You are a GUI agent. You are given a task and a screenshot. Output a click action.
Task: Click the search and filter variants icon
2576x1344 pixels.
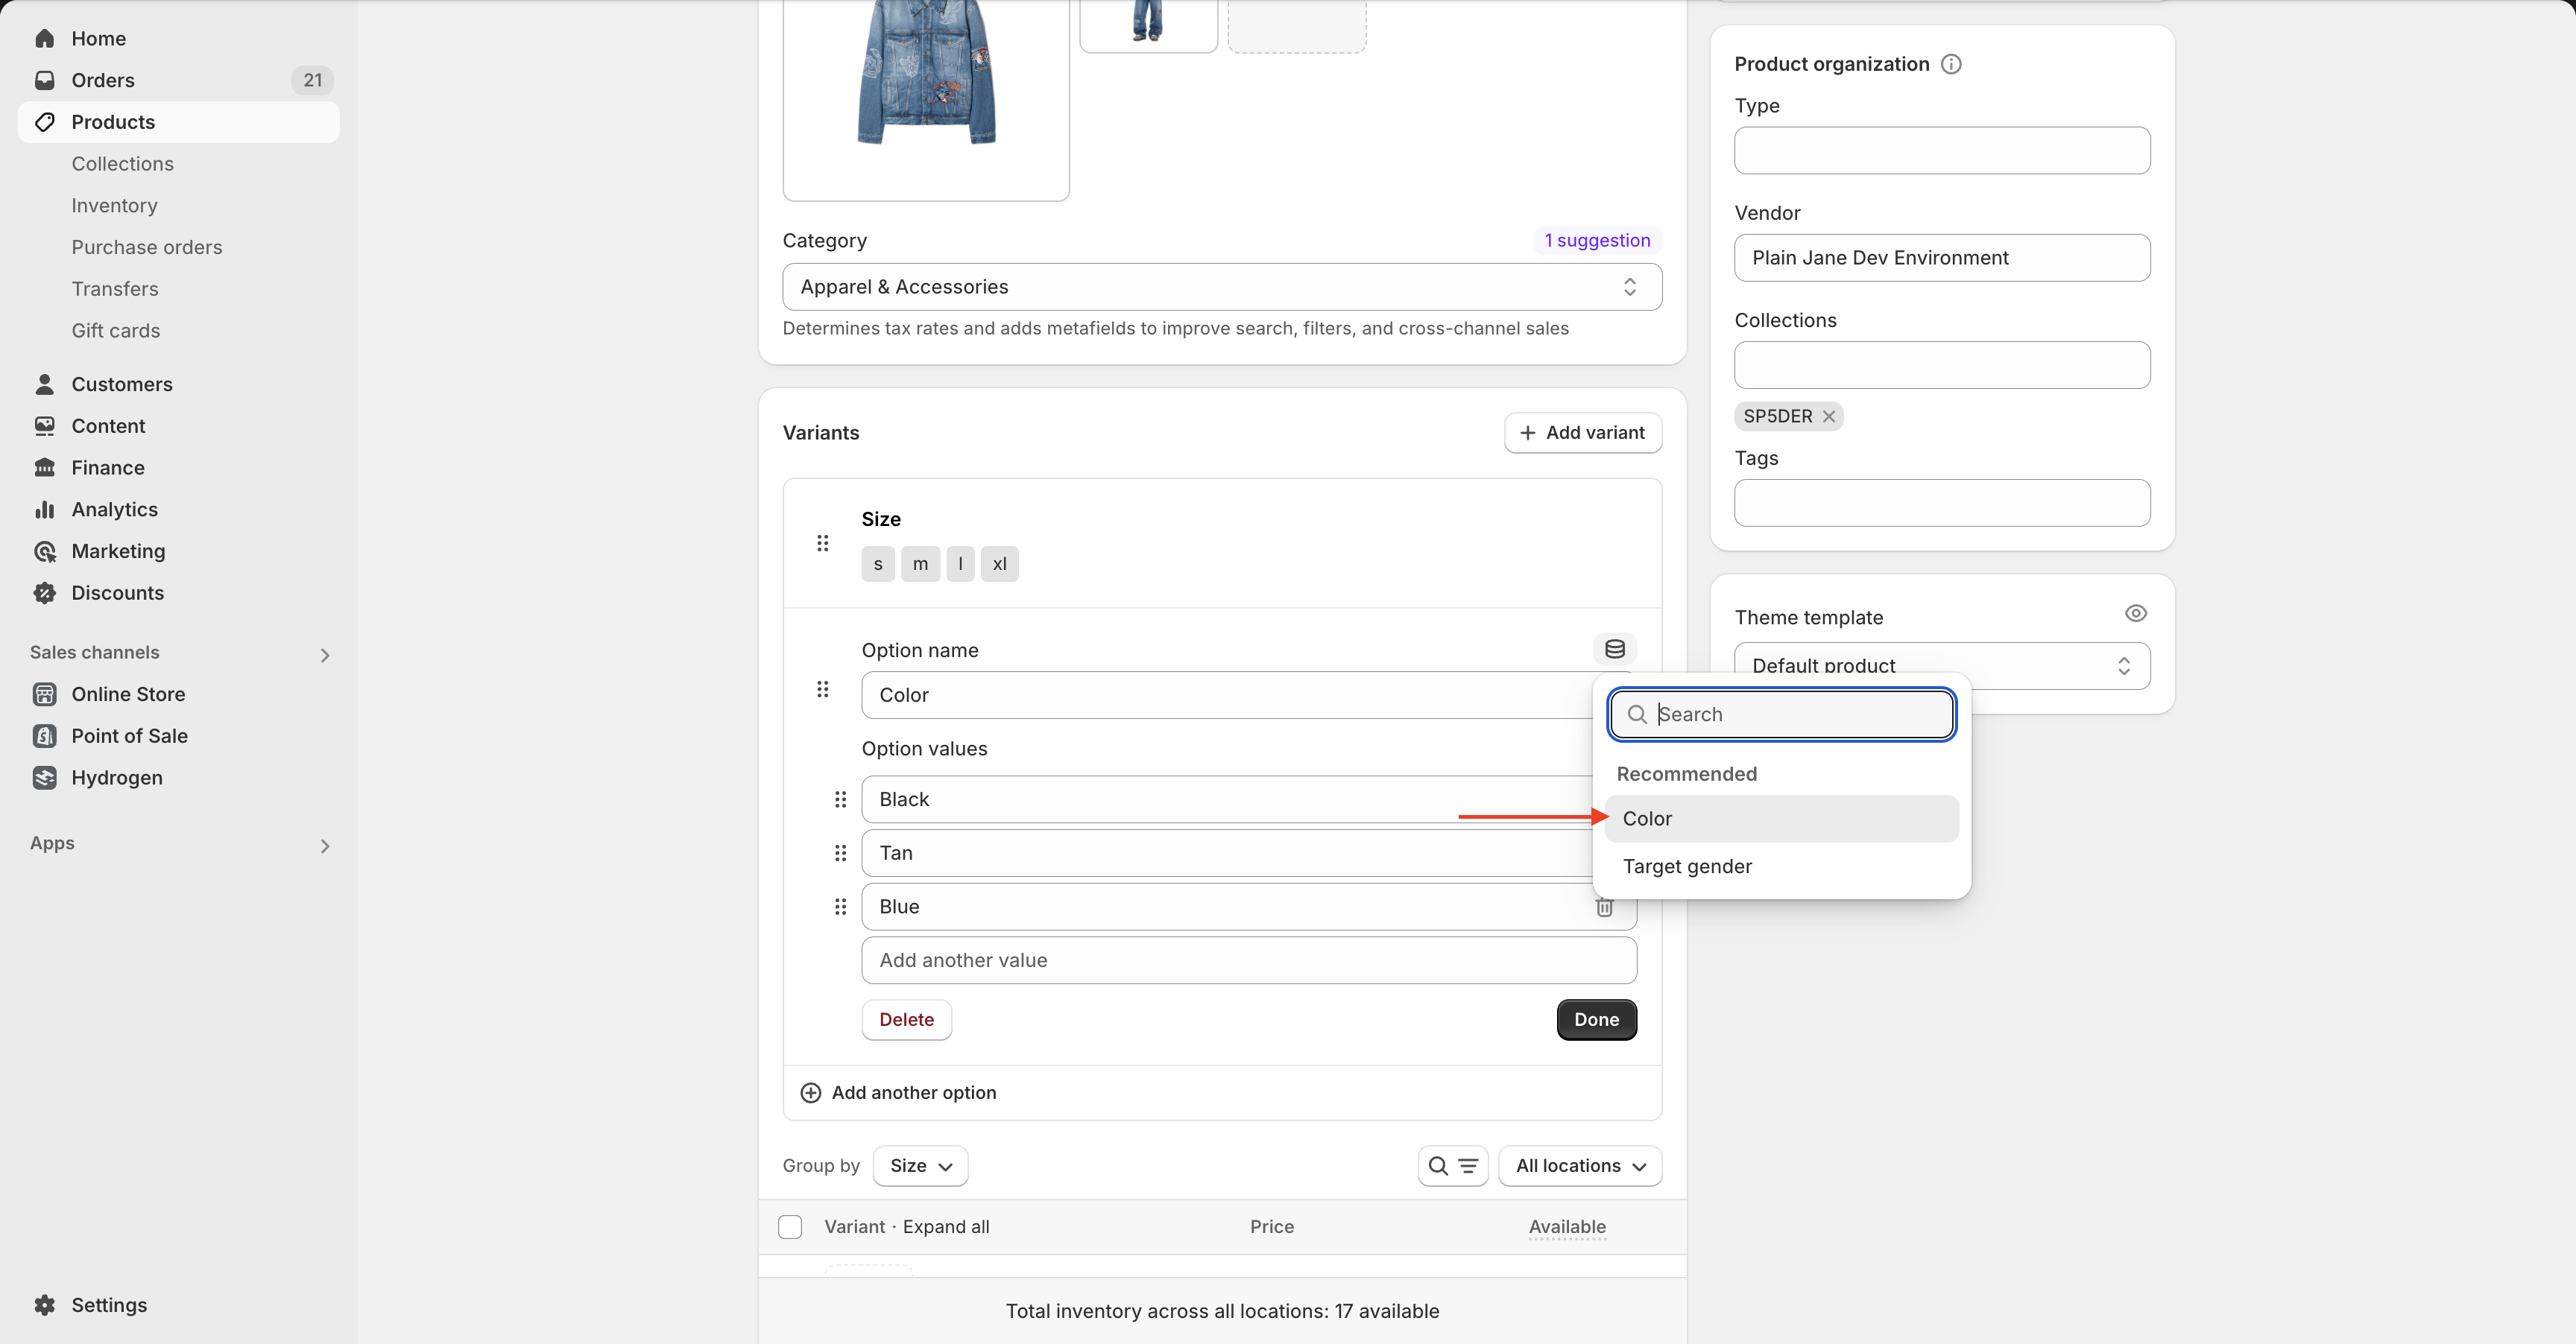1452,1165
